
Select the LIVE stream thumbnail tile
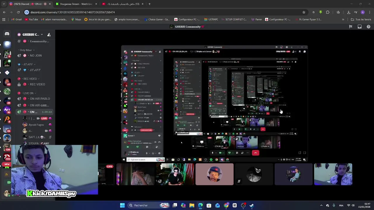click(106, 174)
